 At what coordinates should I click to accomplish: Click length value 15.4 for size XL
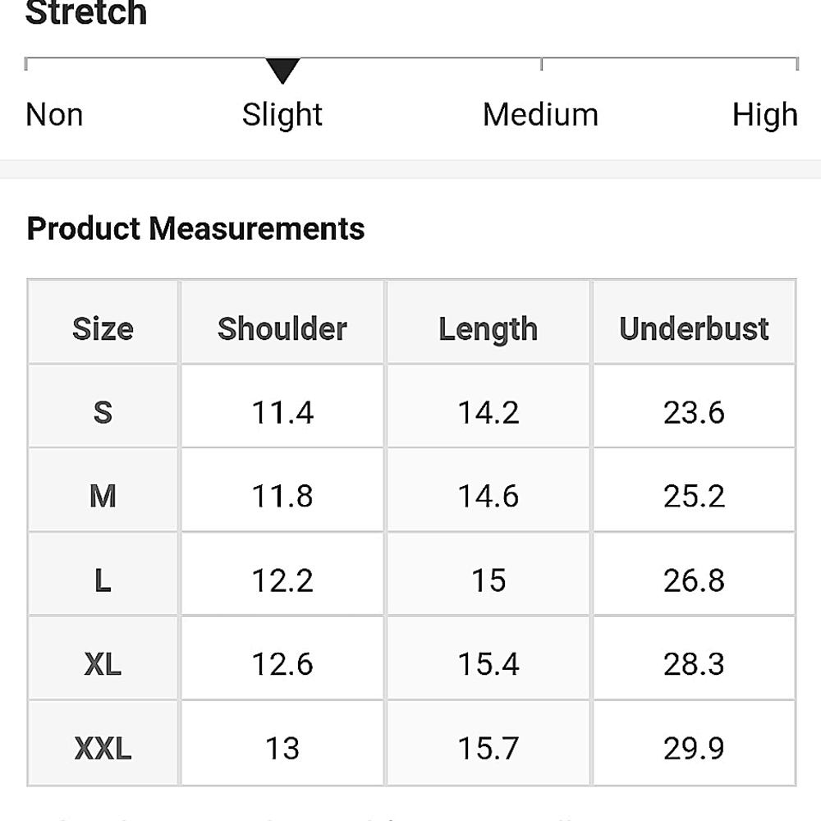coord(488,664)
